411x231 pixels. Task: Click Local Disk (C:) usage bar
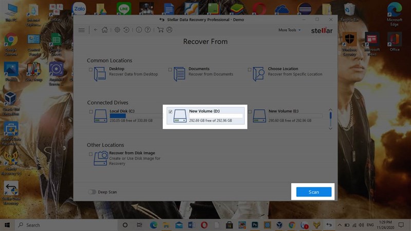click(136, 116)
